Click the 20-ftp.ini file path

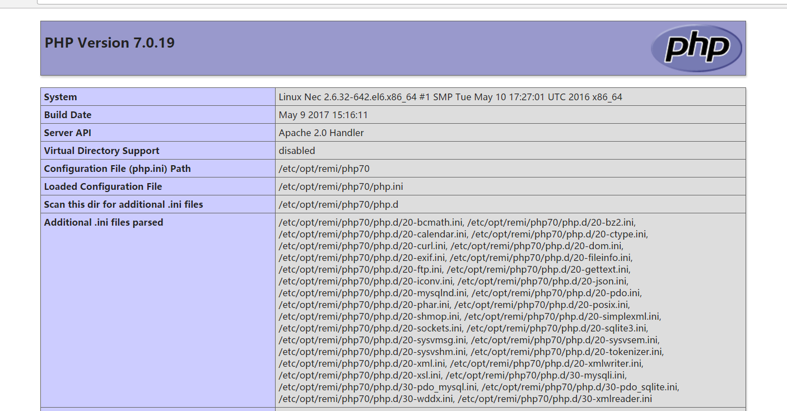[360, 269]
